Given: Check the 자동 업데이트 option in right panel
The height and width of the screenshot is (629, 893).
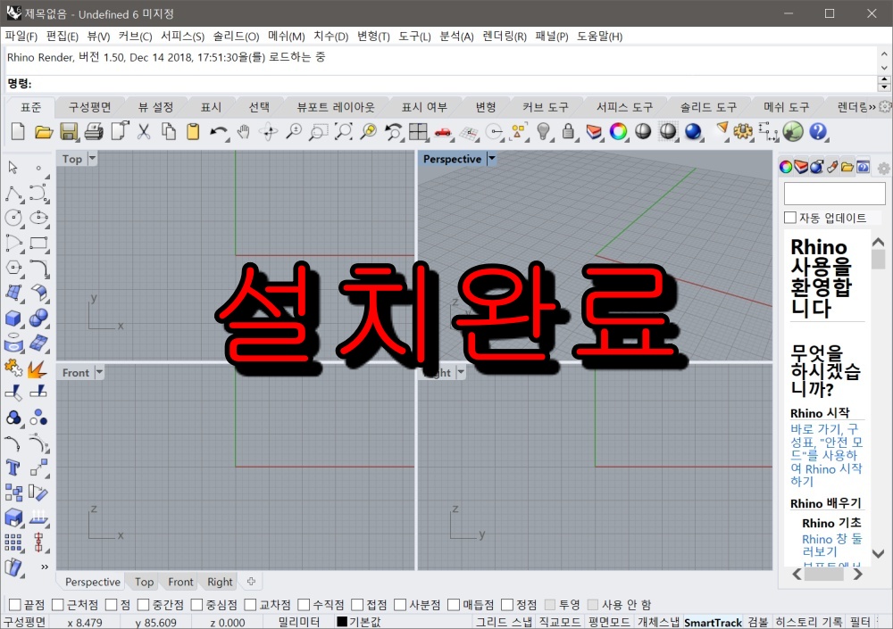Looking at the screenshot, I should (789, 216).
